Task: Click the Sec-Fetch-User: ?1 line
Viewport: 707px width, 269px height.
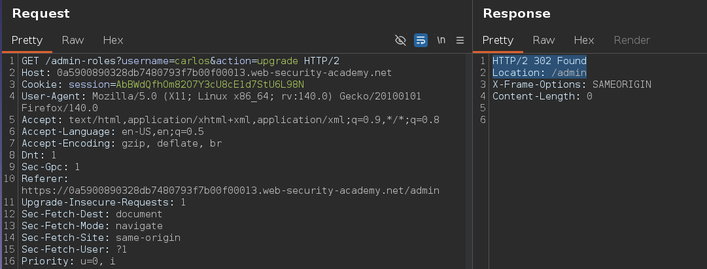Action: point(74,249)
